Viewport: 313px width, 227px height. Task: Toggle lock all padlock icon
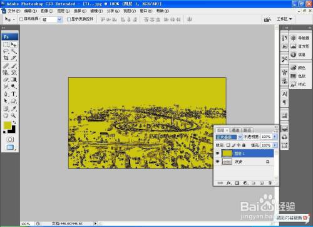[244, 145]
